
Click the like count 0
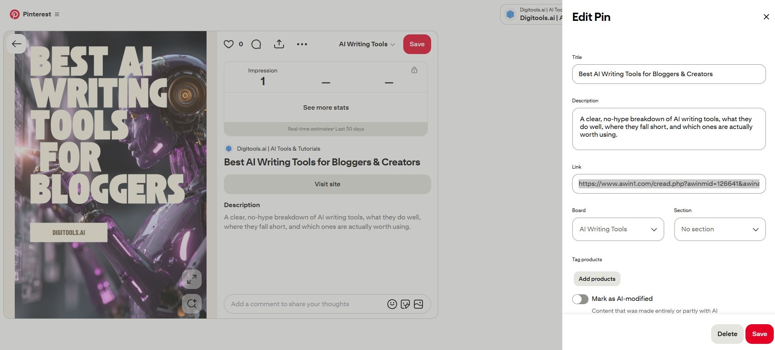tap(241, 44)
